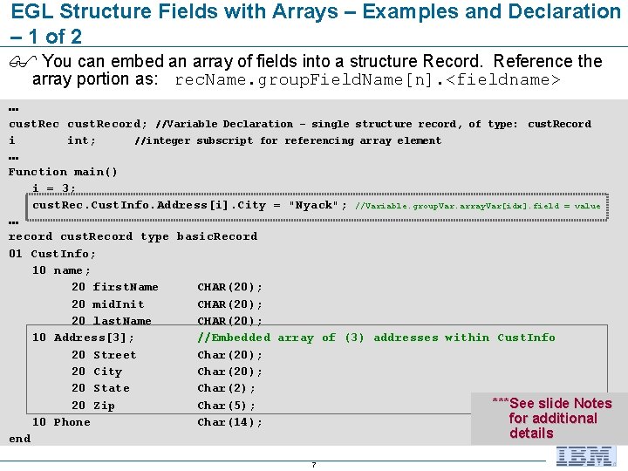Click the comment '//Variable Declaration – single structure record'
The height and width of the screenshot is (471, 628).
point(306,124)
